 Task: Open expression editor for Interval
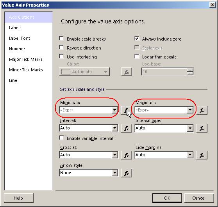tap(126, 128)
